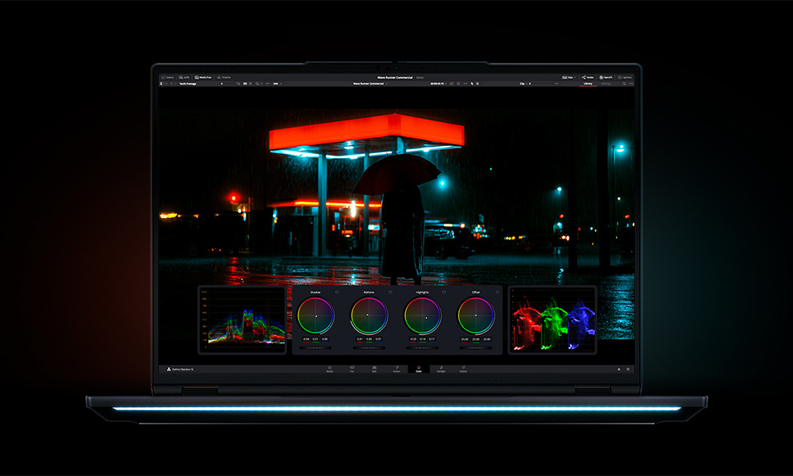Screen dimensions: 793x476
Task: Reset the Highlights color wheel
Action: point(444,292)
